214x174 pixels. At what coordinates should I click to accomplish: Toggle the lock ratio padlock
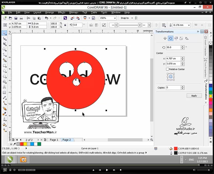point(65,25)
